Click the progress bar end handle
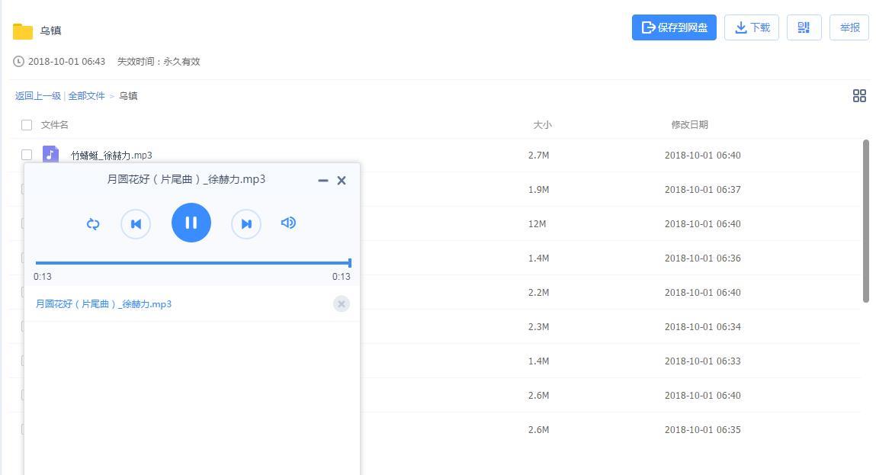876x475 pixels. coord(350,262)
